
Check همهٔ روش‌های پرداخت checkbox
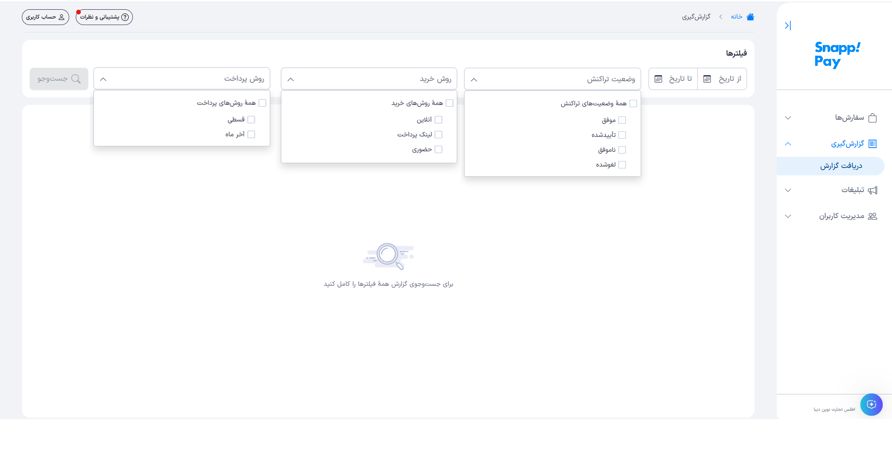(262, 103)
